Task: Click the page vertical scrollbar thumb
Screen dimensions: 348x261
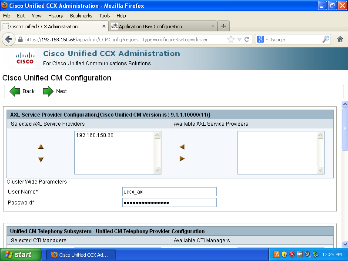Action: coord(345,129)
